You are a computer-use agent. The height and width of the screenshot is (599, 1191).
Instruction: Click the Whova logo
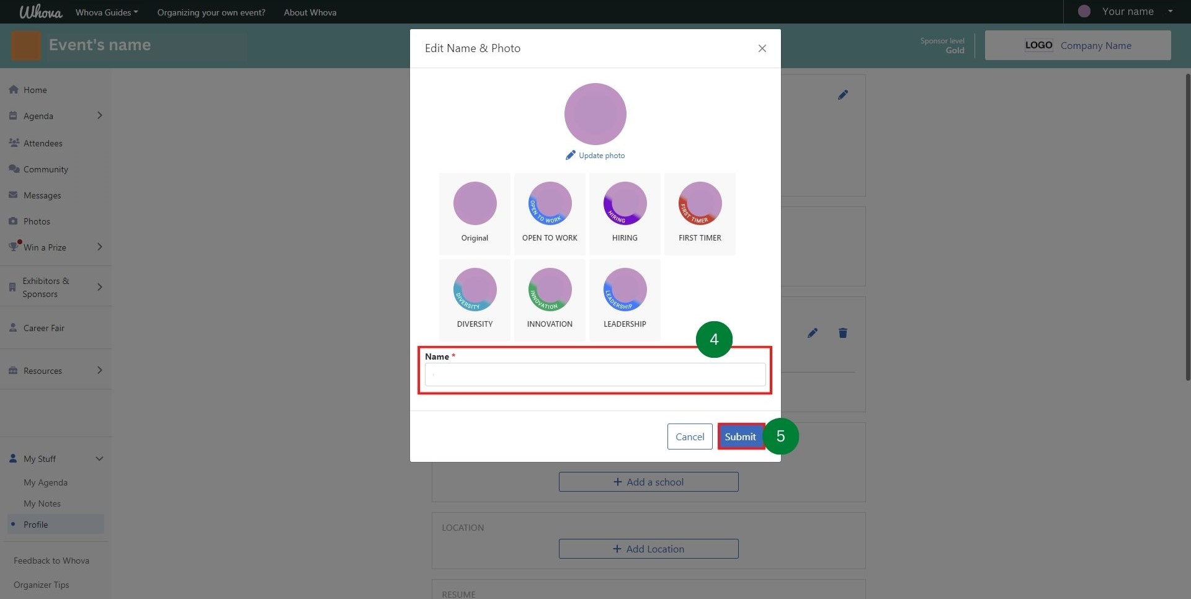(x=40, y=12)
